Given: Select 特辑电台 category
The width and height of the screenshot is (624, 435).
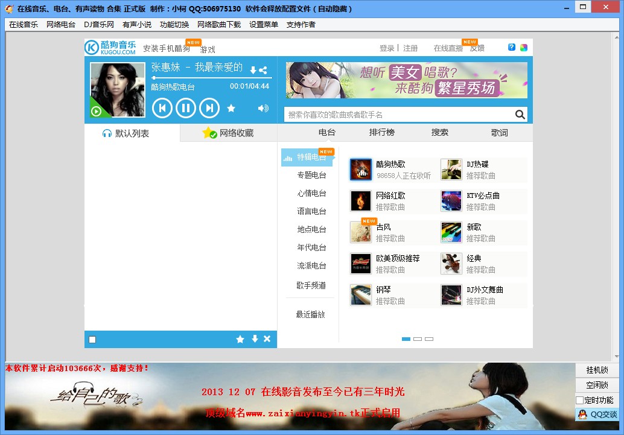Looking at the screenshot, I should pyautogui.click(x=308, y=157).
